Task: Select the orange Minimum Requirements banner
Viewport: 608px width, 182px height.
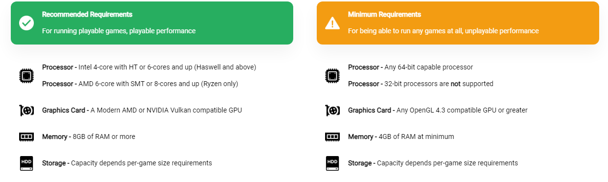Action: (x=458, y=23)
